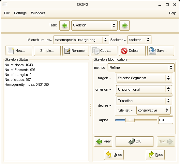Copy the skeleton
Viewport: 180px width, 165px height.
tap(104, 51)
